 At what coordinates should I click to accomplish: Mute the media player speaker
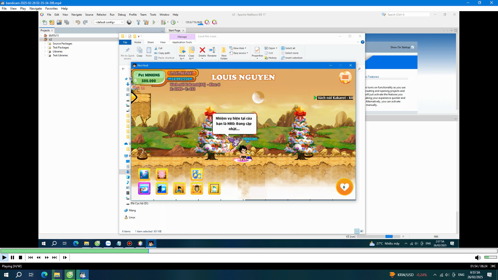pyautogui.click(x=478, y=257)
